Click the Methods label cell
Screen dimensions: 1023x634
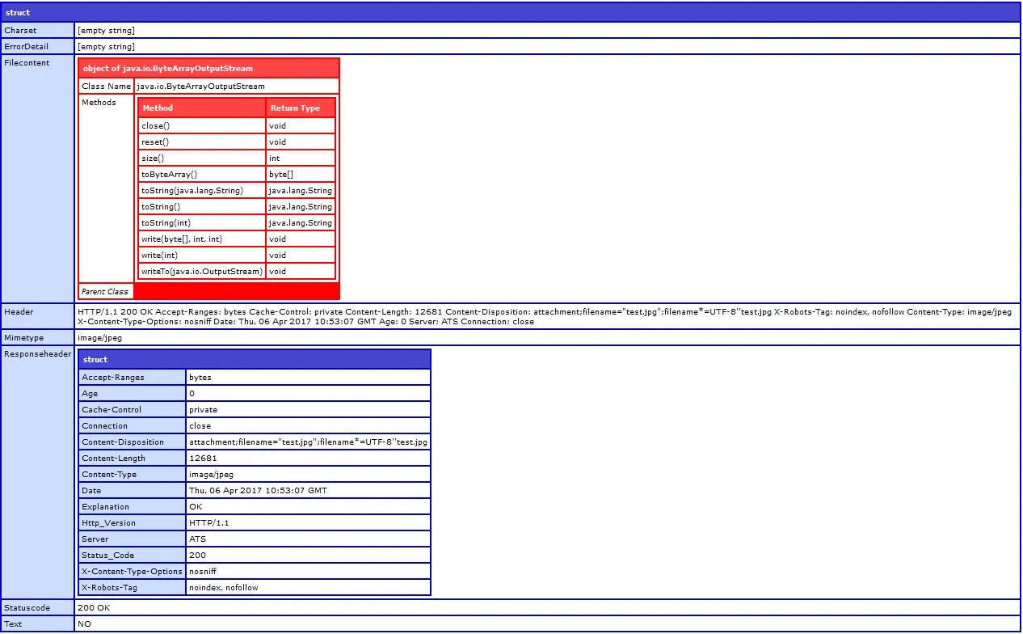[106, 188]
